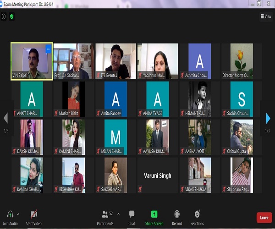
Task: Go to previous gallery page with left arrow
Action: 5,119
